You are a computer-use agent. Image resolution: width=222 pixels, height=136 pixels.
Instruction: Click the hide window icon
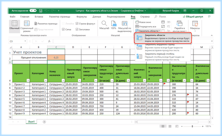pyautogui.click(x=163, y=27)
